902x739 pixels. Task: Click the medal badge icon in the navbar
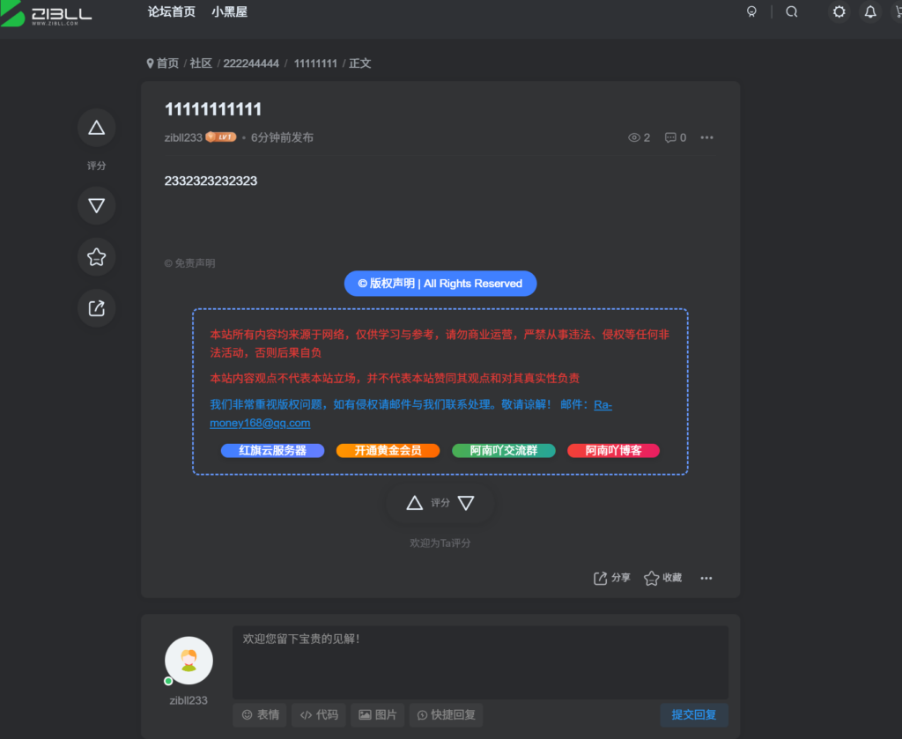751,11
